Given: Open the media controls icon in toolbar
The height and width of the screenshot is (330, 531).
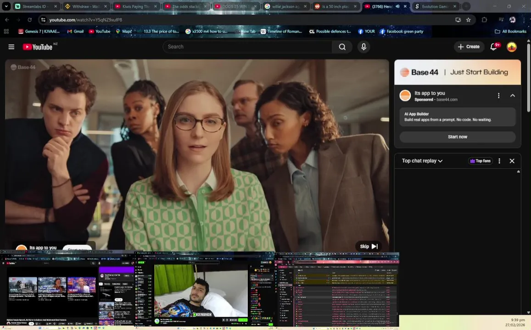Looking at the screenshot, I should [501, 20].
